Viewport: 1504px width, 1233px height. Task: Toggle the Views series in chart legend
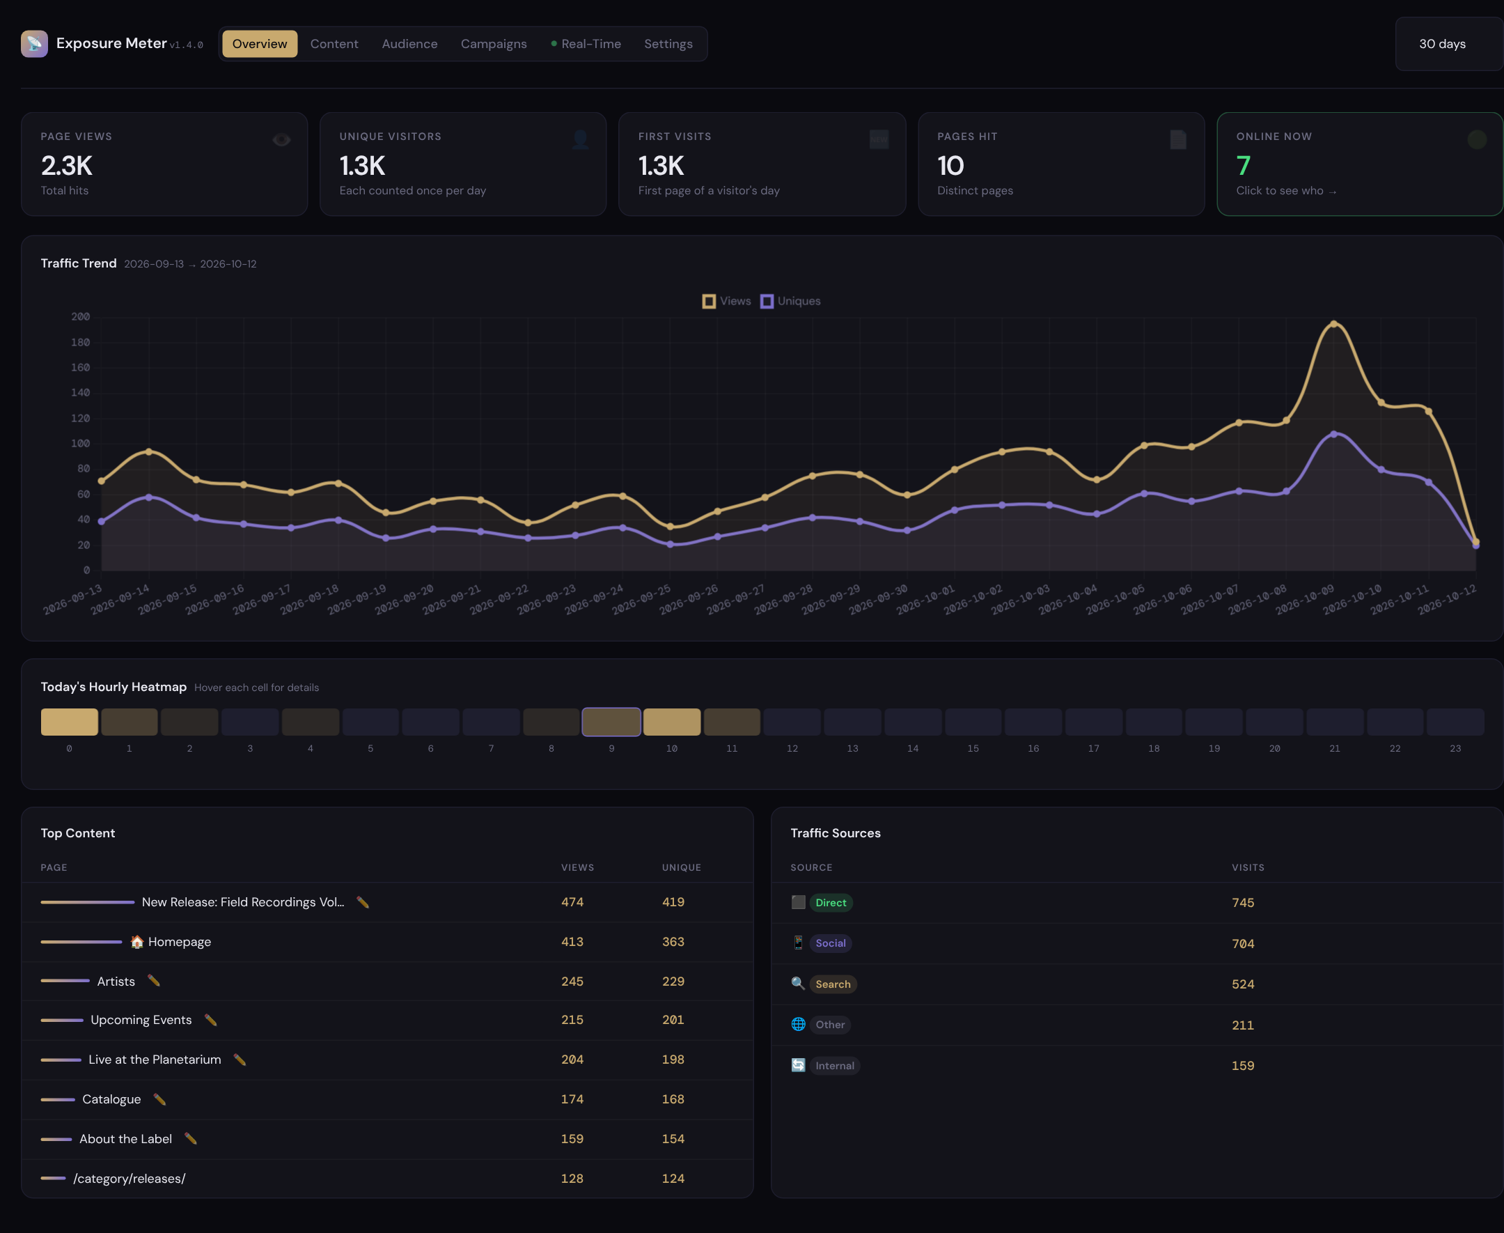[x=726, y=301]
